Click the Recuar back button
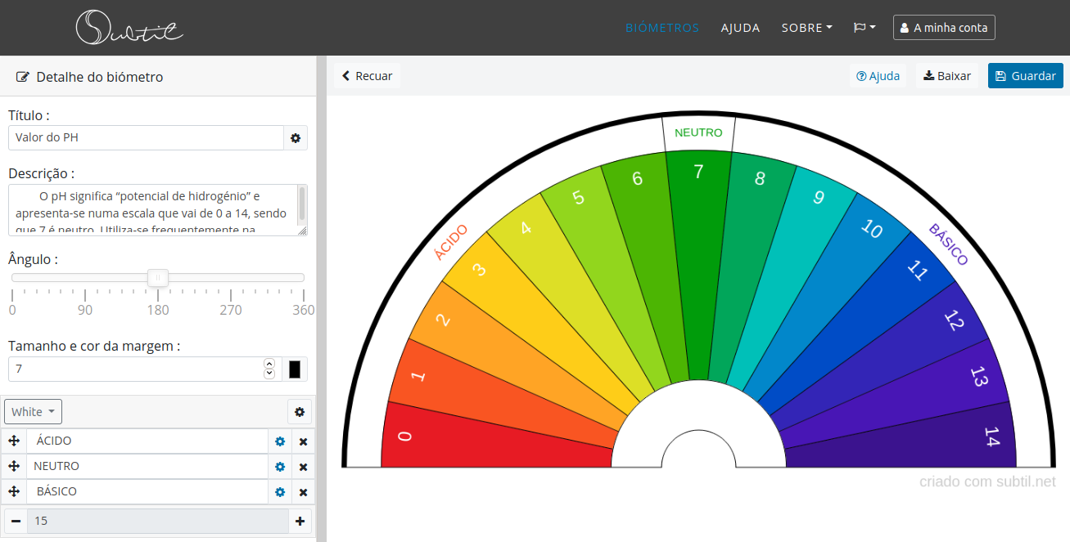 pyautogui.click(x=367, y=76)
